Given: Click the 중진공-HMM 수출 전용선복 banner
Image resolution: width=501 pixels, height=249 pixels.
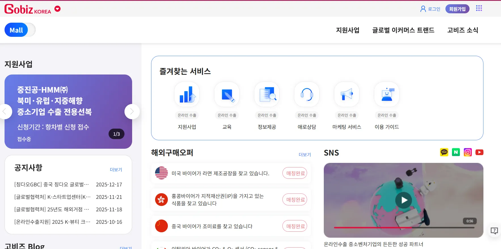Looking at the screenshot, I should [68, 112].
